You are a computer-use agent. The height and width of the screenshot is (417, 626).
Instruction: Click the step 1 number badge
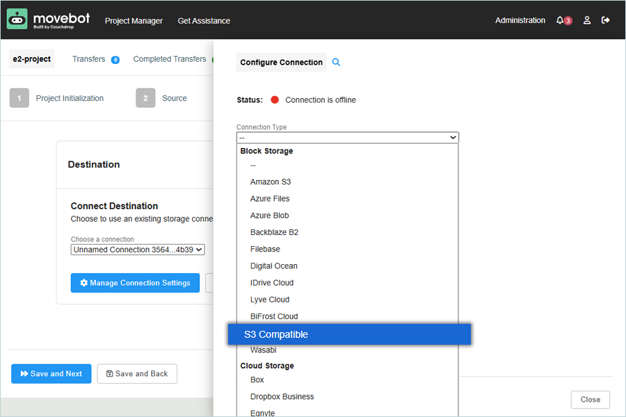tap(19, 98)
